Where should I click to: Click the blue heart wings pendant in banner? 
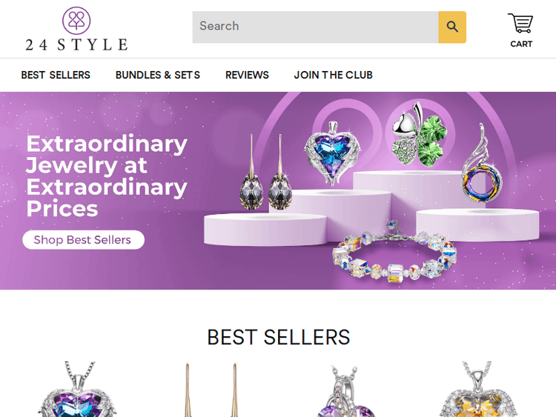tap(332, 153)
